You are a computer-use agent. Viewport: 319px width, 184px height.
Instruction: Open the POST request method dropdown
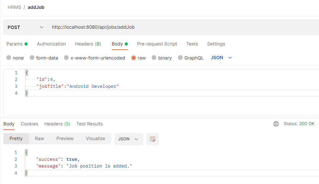click(25, 27)
